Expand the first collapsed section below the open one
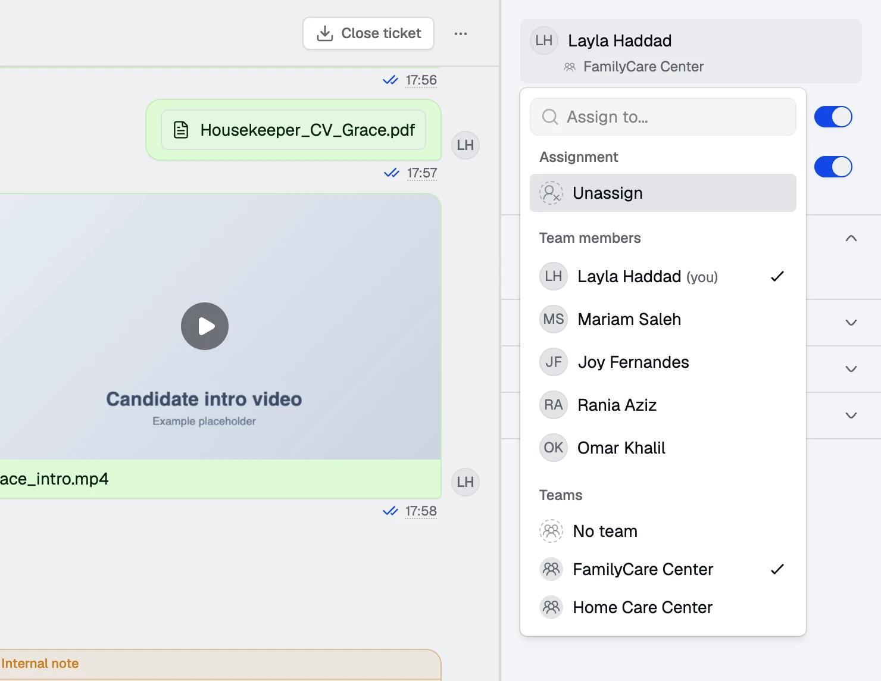881x681 pixels. 851,323
